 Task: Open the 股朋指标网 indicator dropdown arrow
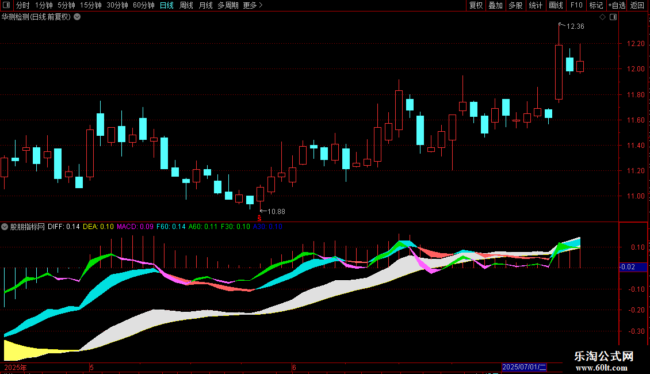(5, 227)
